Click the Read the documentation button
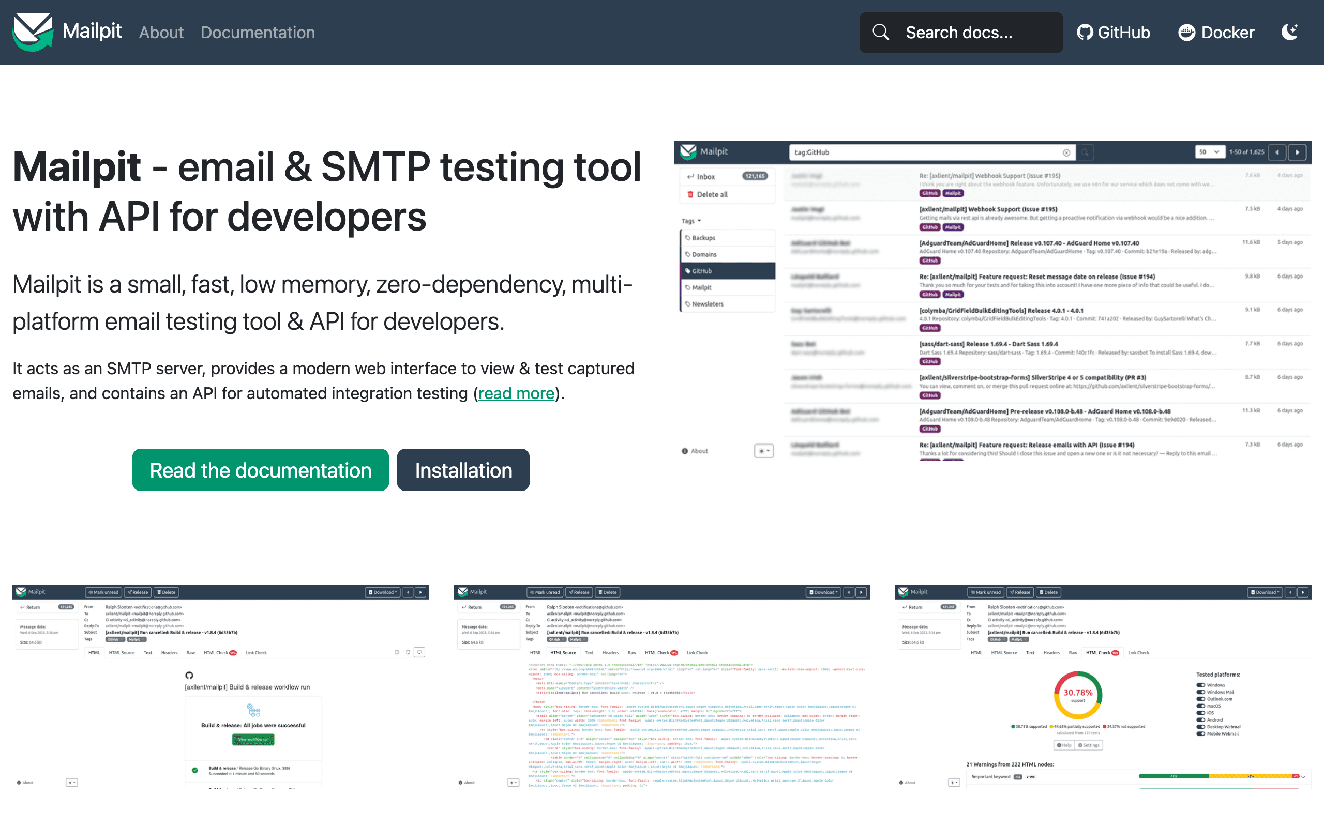1324x827 pixels. tap(260, 469)
